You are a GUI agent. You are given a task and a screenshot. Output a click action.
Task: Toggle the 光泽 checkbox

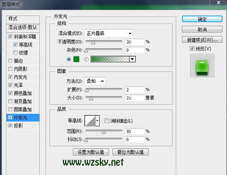10,85
